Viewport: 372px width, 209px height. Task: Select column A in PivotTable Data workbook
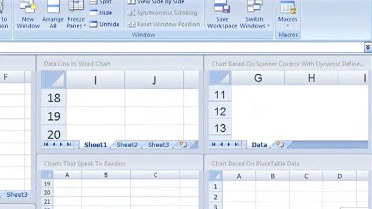point(239,176)
